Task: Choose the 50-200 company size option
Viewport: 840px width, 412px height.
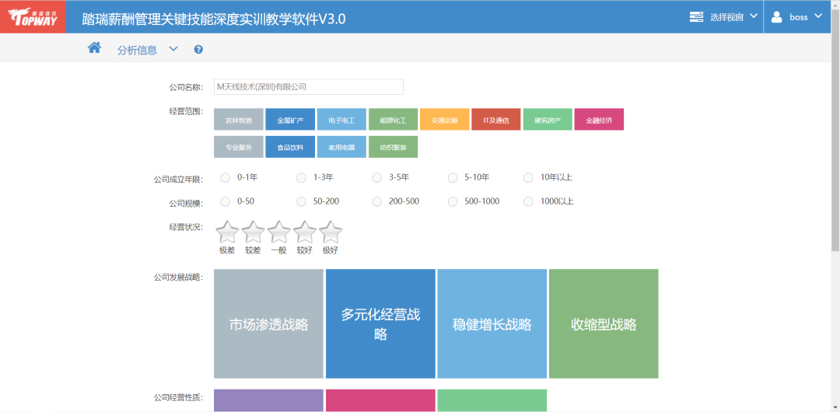Action: (302, 202)
